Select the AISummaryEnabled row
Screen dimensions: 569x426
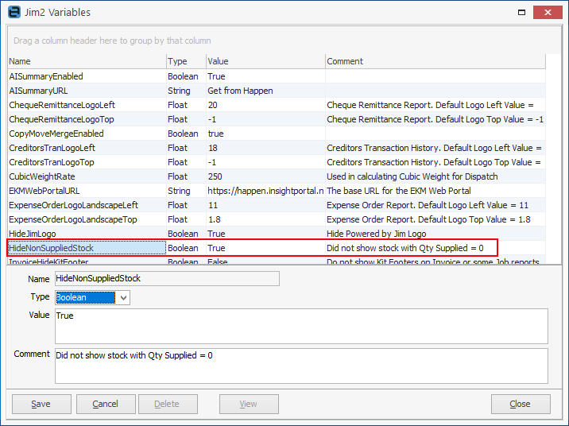tap(277, 76)
